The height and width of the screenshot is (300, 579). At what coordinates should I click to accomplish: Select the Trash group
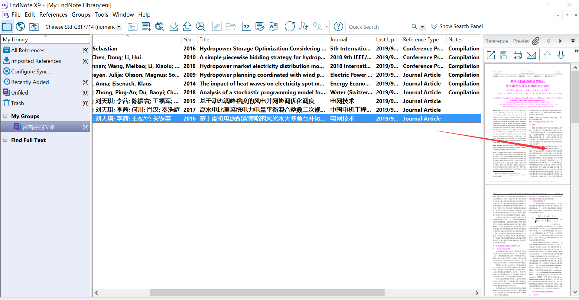(x=45, y=103)
